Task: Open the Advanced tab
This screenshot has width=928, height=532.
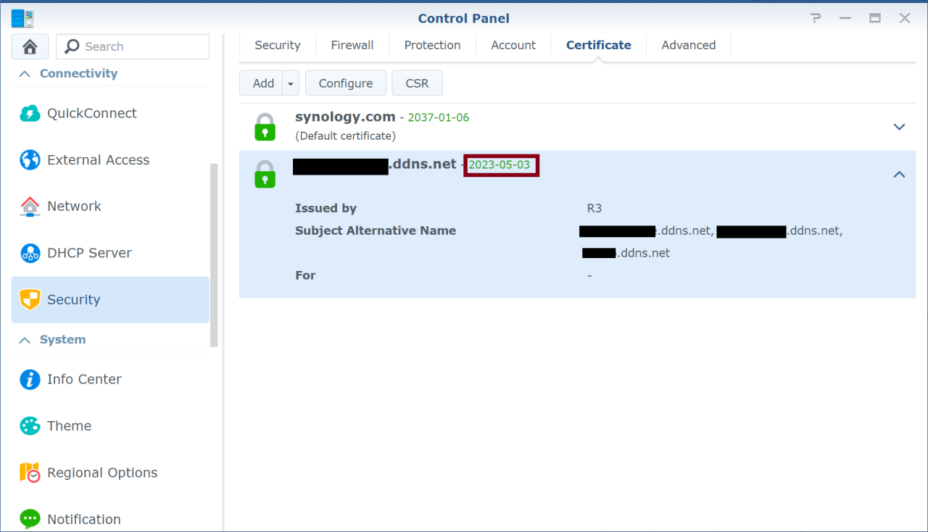Action: (x=688, y=45)
